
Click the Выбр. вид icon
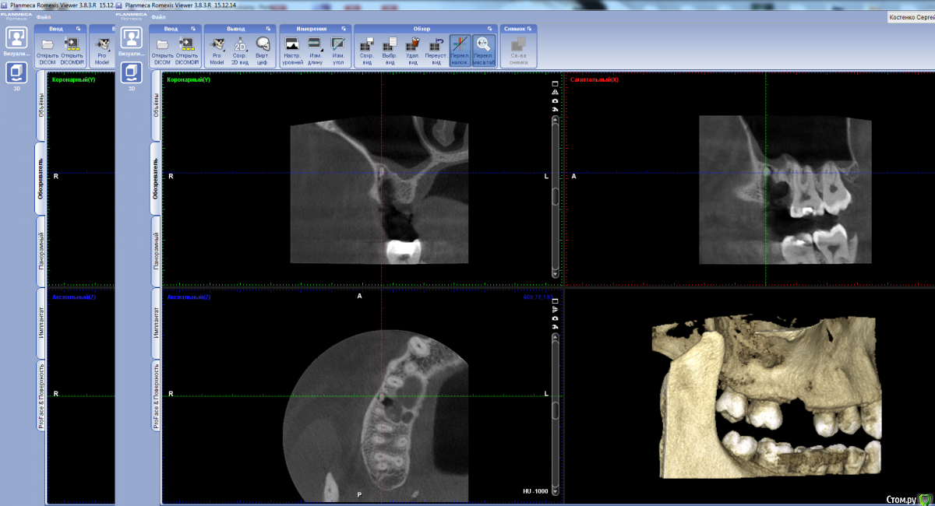point(390,48)
